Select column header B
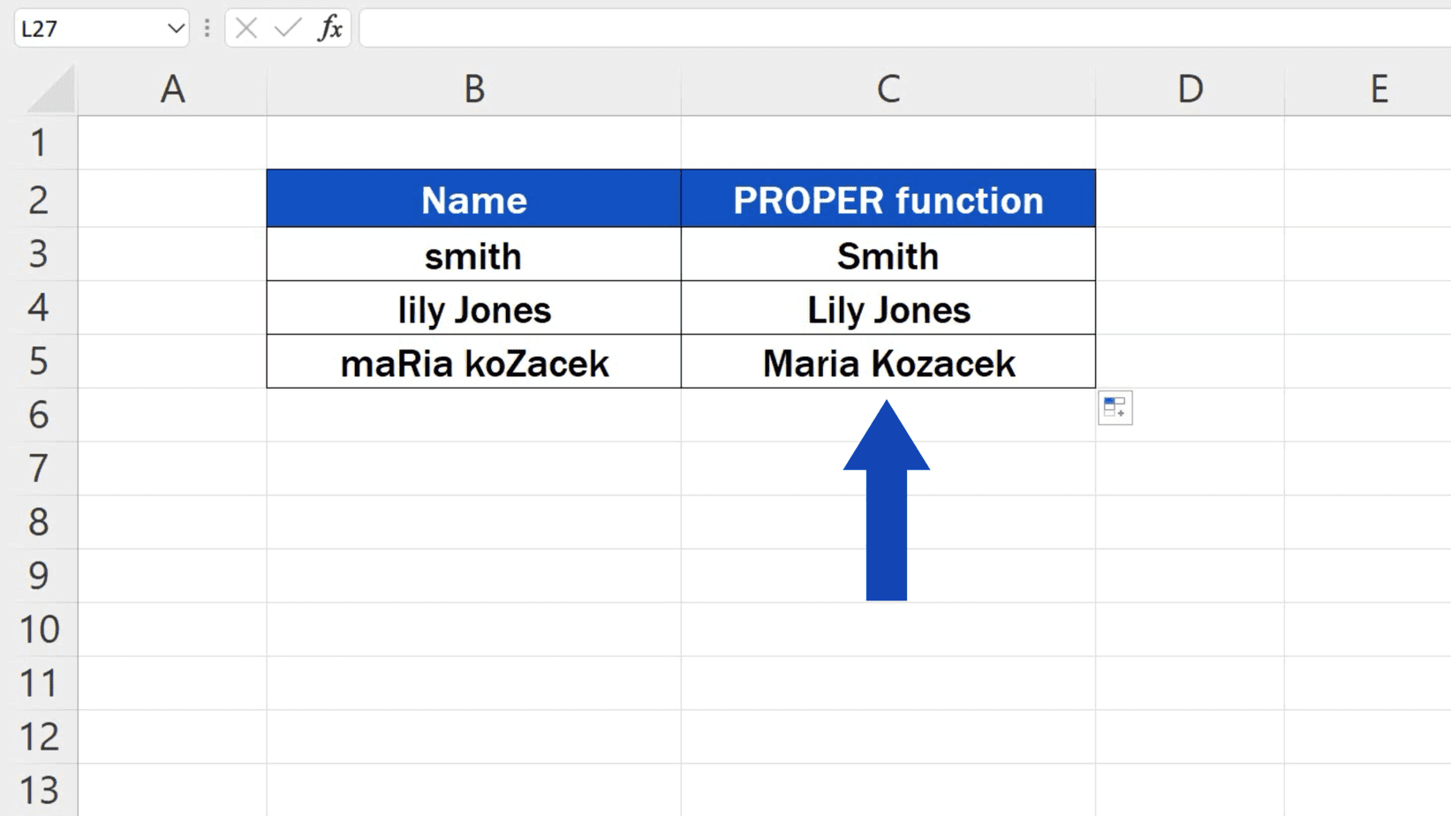The image size is (1451, 816). point(473,89)
